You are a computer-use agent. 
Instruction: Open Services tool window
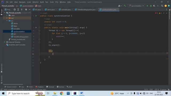click(x=60, y=87)
